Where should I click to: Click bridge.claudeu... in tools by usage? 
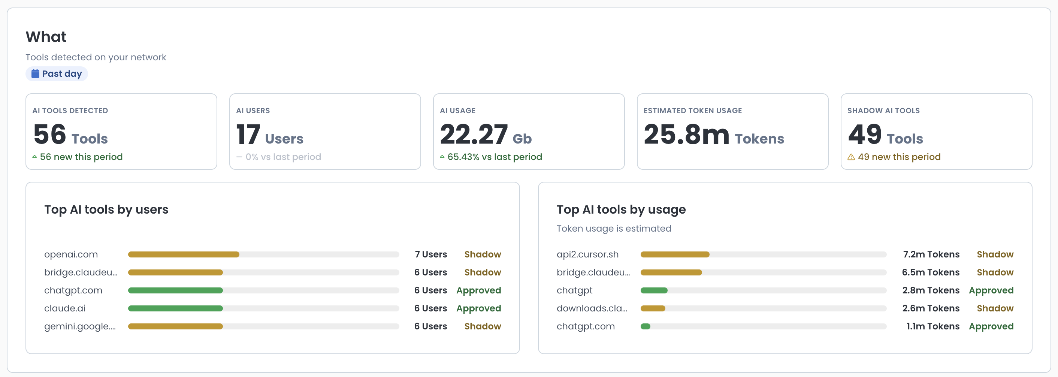593,272
